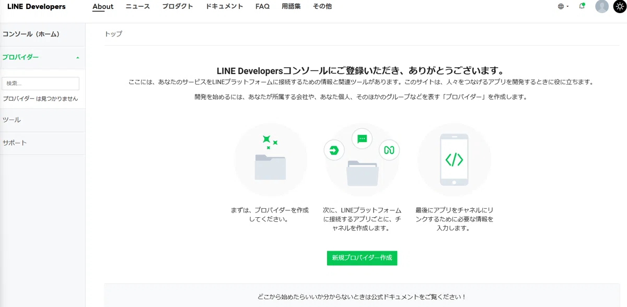Viewport: 627px width, 307px height.
Task: Toggle the dark mode sun icon
Action: 620,6
